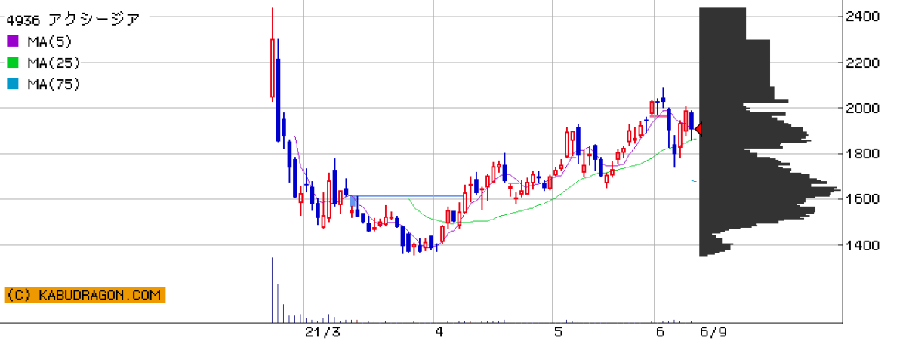The height and width of the screenshot is (341, 906).
Task: Click the MA(5) legend label
Action: [x=49, y=41]
